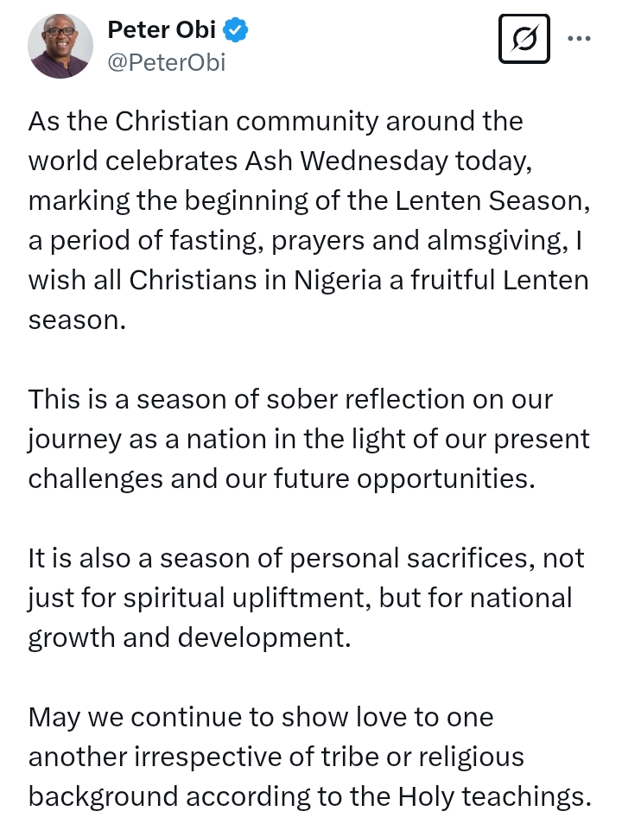The height and width of the screenshot is (824, 622).
Task: Click the lone word "season." ending paragraph one
Action: coord(77,320)
